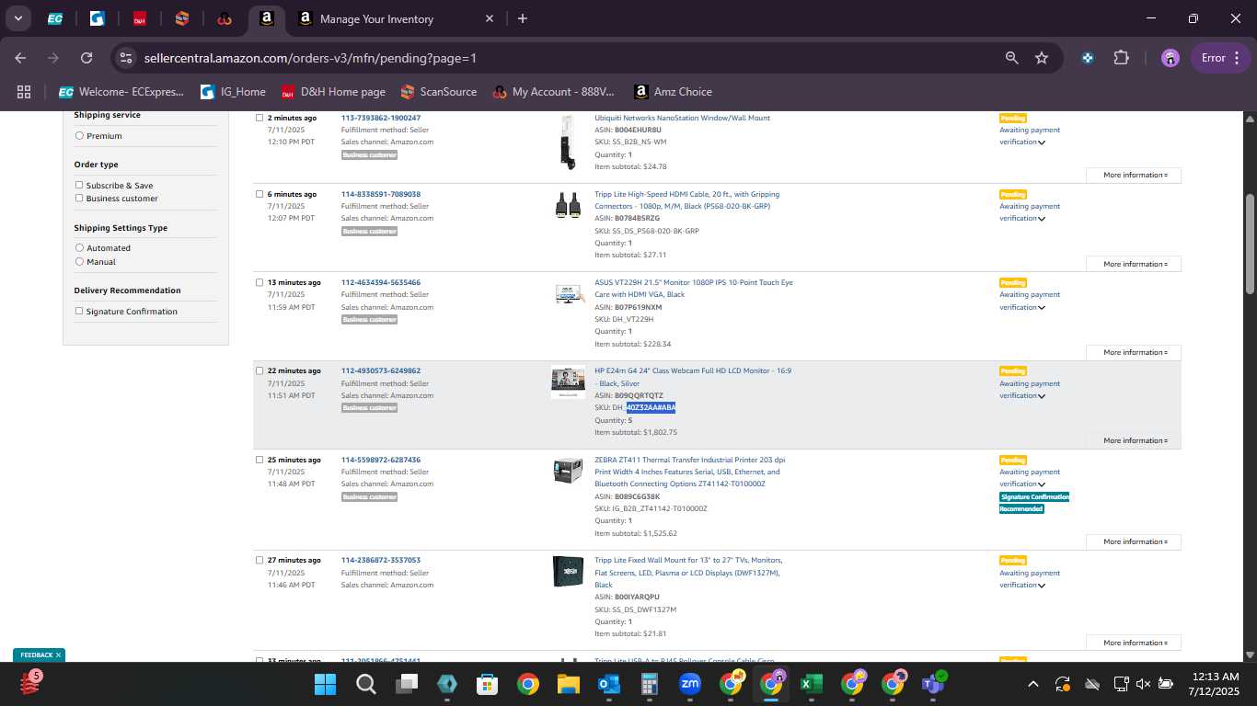
Task: Expand More information for Ubiquiti order
Action: pos(1134,175)
